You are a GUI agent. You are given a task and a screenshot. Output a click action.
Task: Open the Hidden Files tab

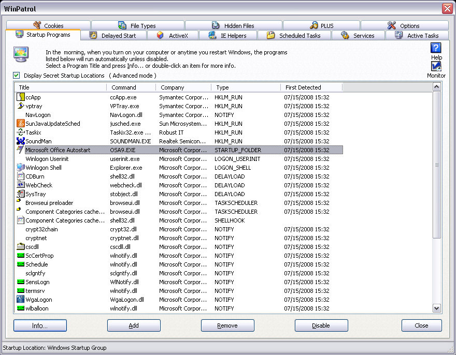[x=233, y=25]
